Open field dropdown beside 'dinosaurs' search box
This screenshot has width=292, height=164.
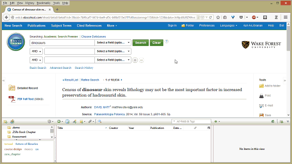113,42
